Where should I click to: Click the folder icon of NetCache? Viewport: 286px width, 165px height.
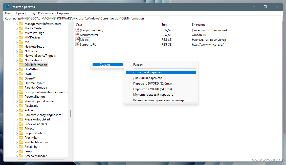tap(21, 51)
